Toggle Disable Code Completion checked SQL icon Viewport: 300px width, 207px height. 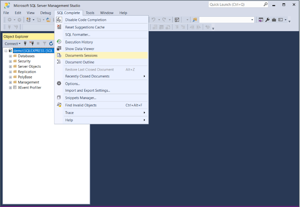coord(59,19)
